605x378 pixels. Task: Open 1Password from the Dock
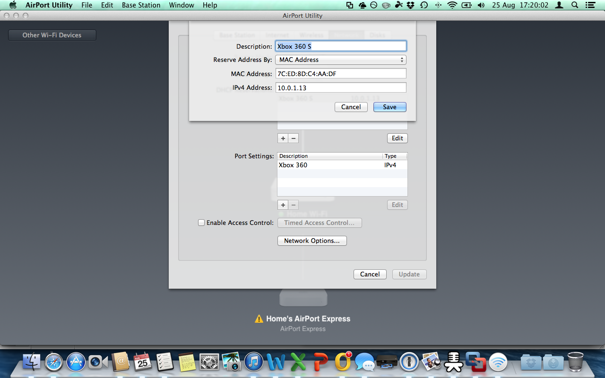409,362
